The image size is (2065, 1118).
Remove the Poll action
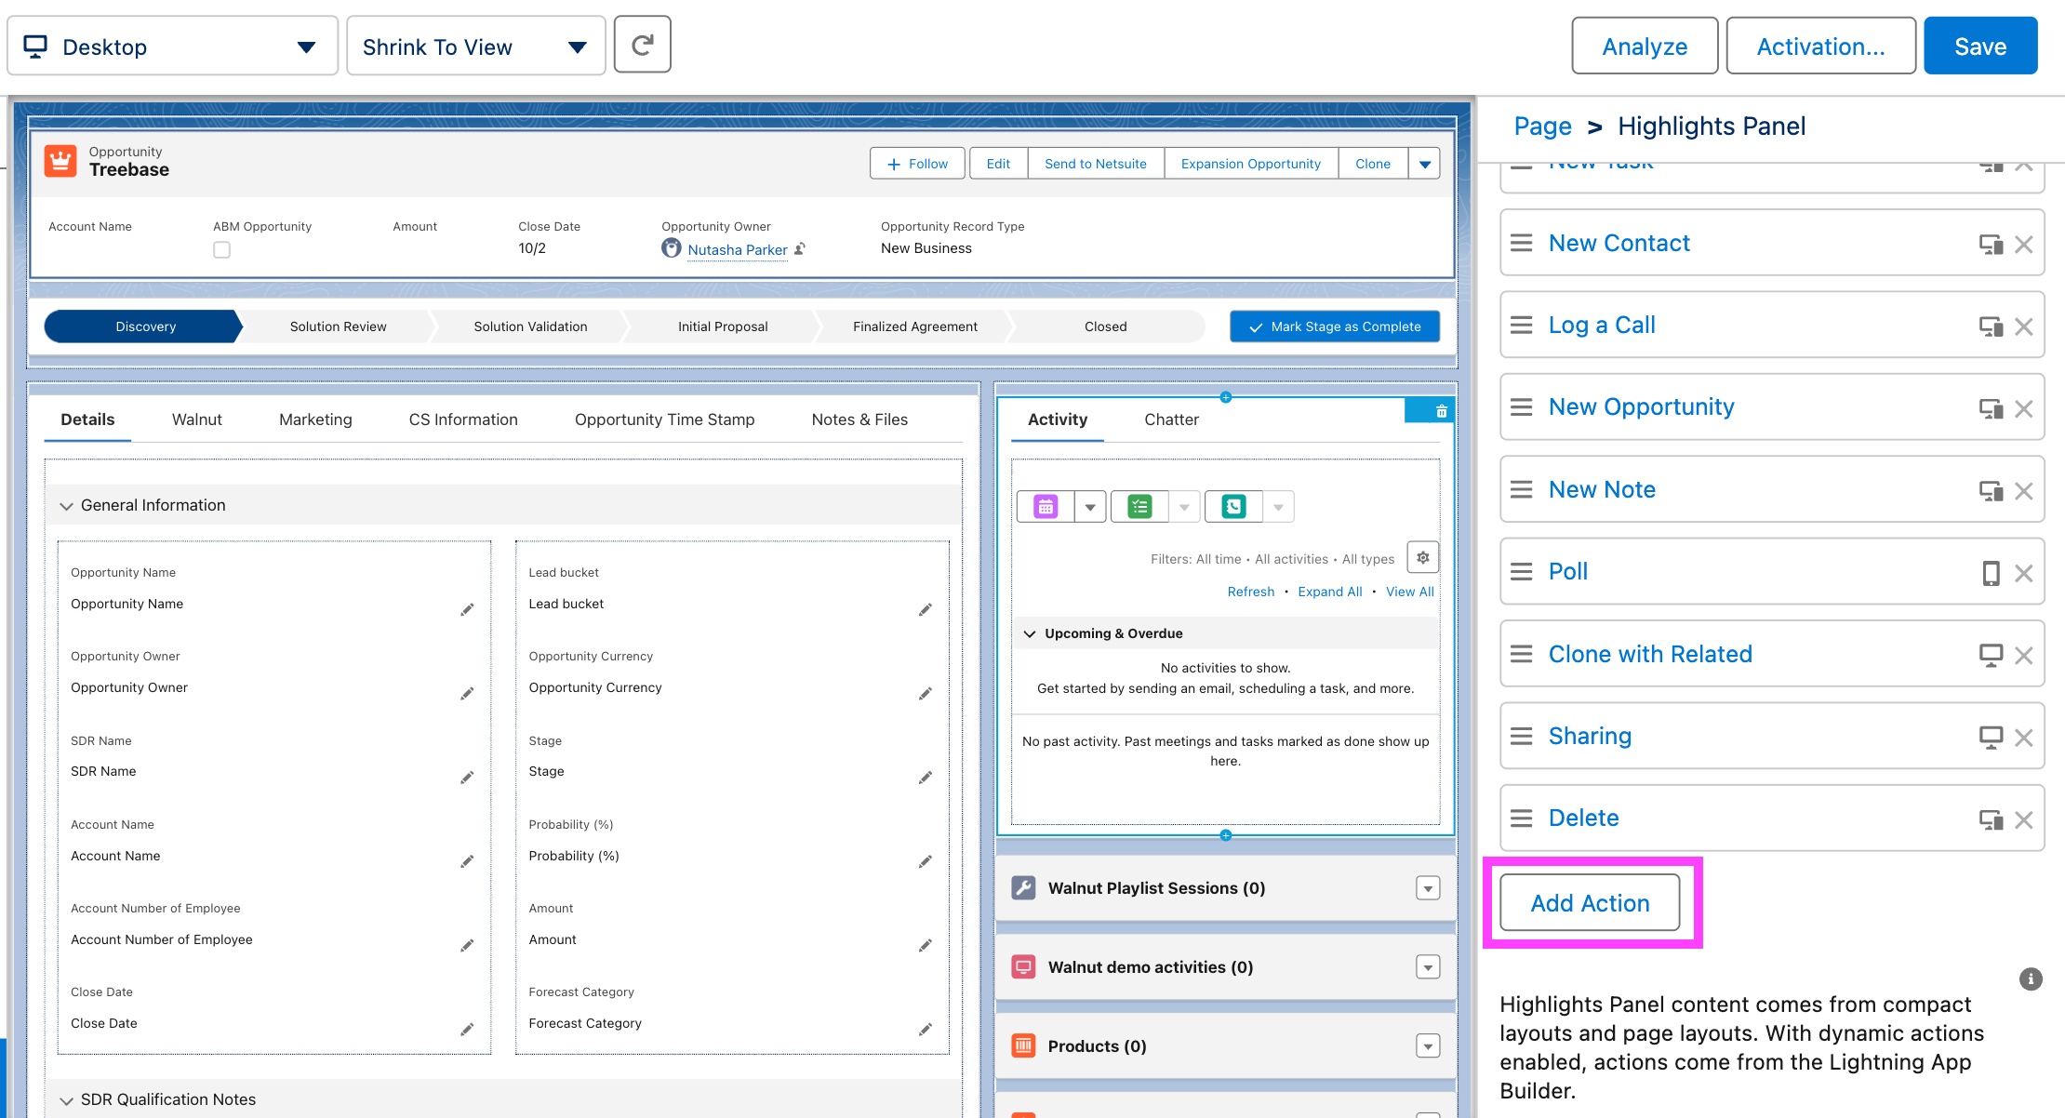[2023, 573]
